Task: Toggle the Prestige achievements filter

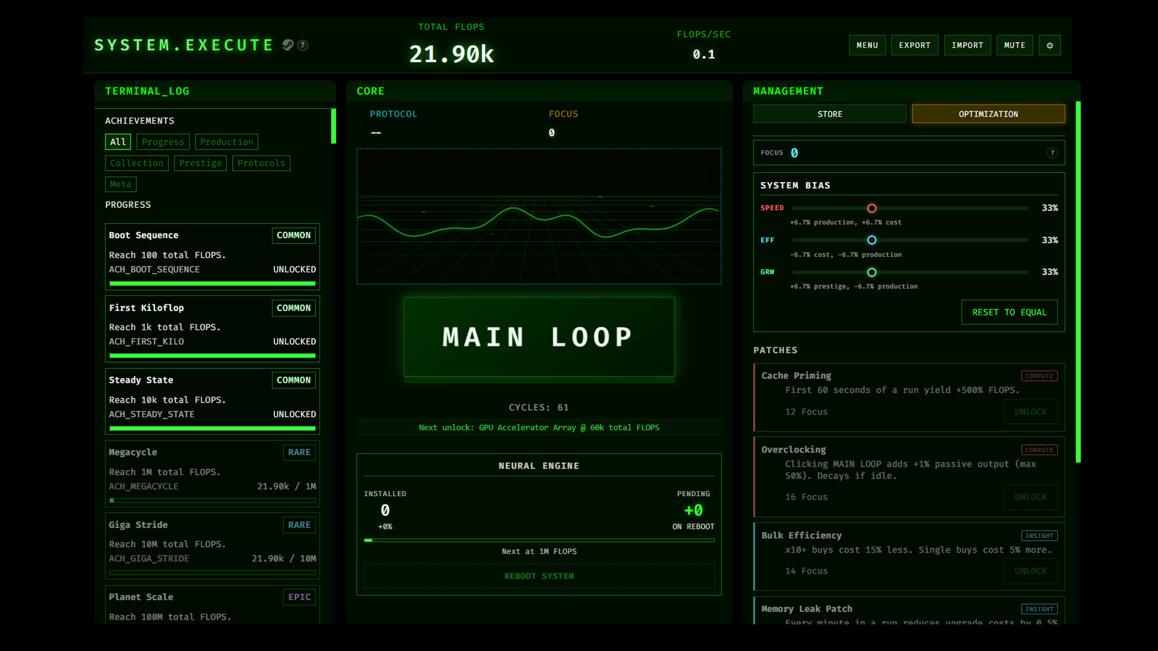Action: tap(200, 163)
